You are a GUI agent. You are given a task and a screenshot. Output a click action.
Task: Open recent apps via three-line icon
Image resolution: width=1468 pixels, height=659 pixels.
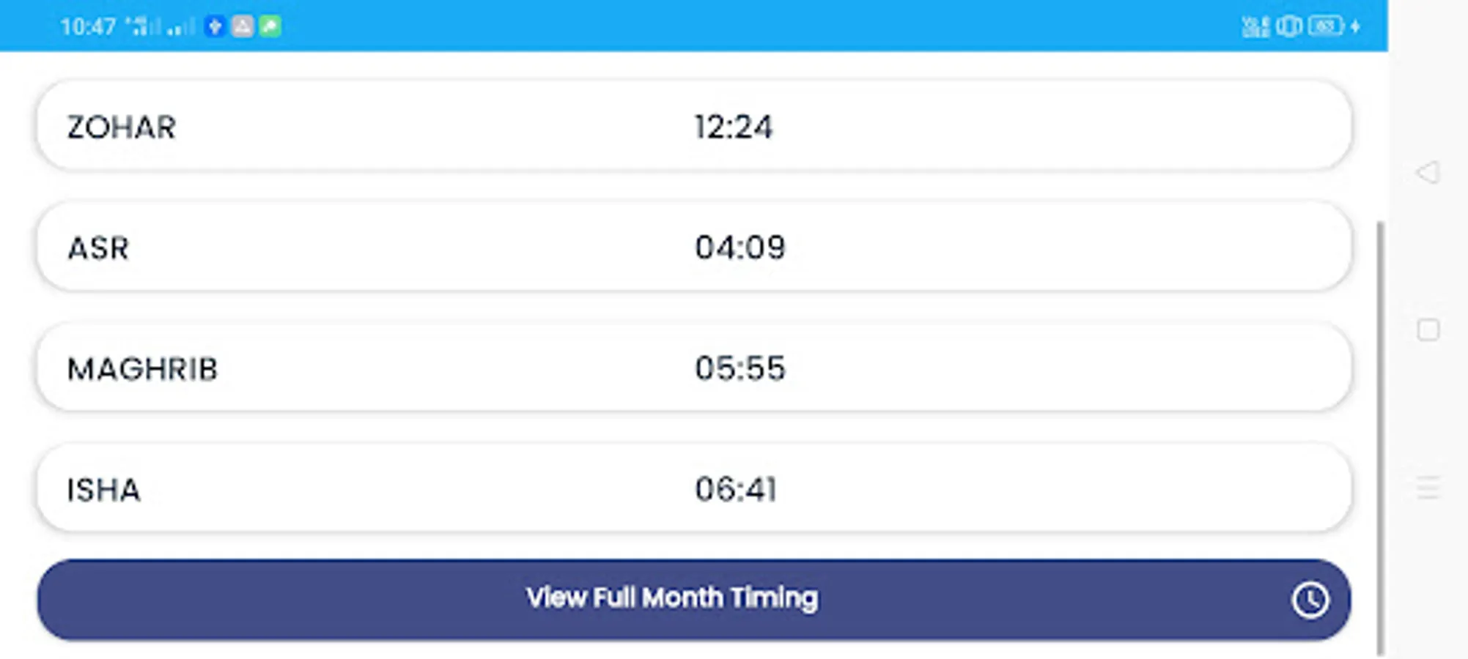[1428, 488]
